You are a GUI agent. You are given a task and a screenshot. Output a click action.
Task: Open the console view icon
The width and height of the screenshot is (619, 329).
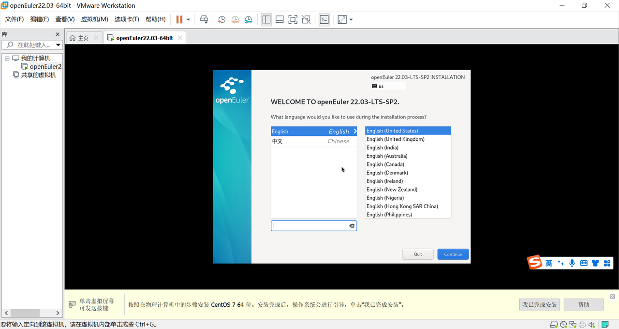point(324,19)
